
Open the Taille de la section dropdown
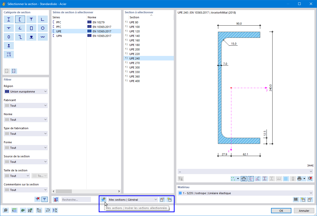click(17, 176)
